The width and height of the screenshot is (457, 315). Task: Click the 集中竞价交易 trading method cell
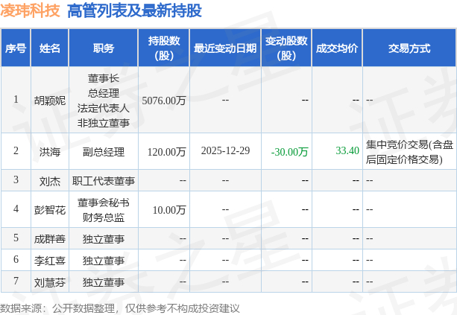pos(409,152)
